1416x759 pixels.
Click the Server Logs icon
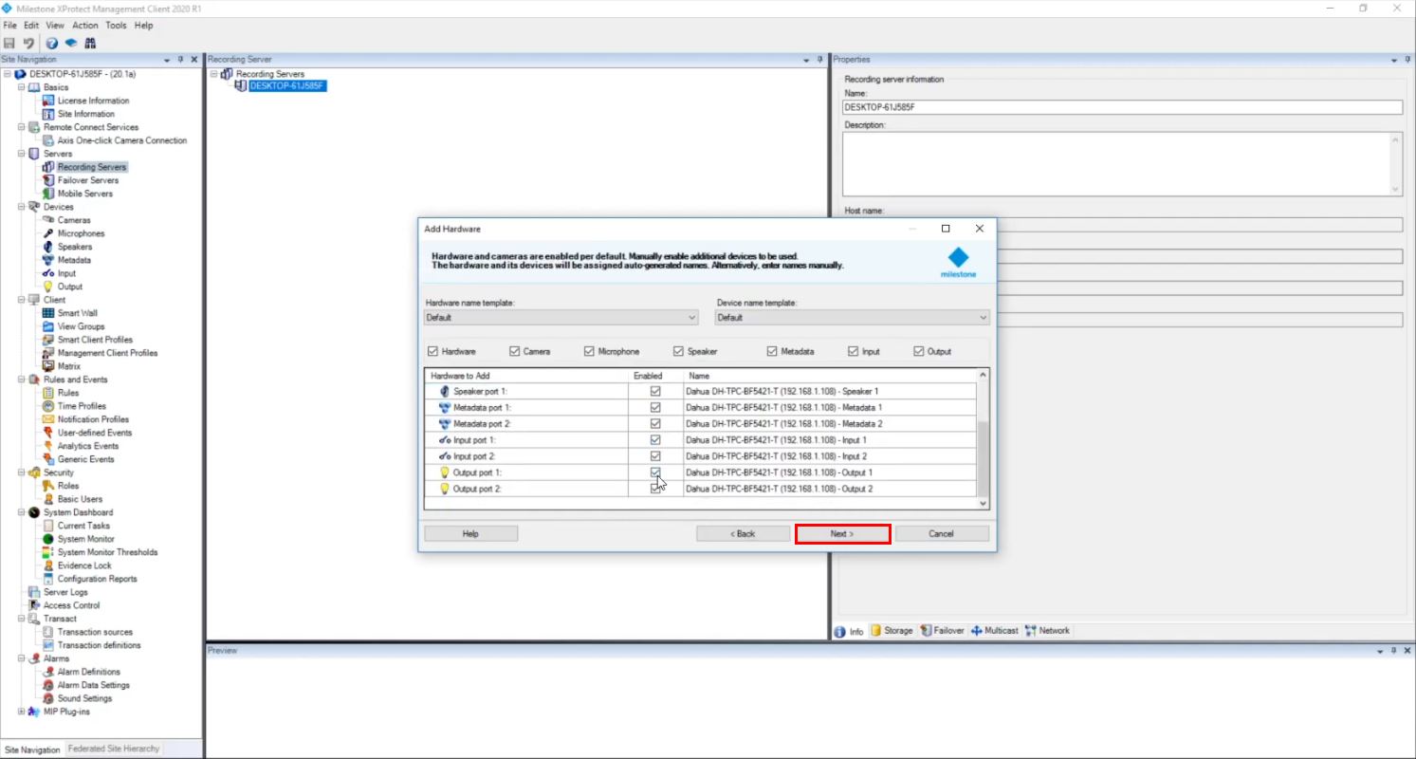34,592
